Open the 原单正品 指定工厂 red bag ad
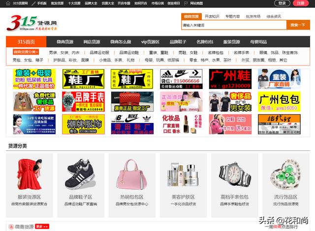315x231 pixels. pos(132,102)
